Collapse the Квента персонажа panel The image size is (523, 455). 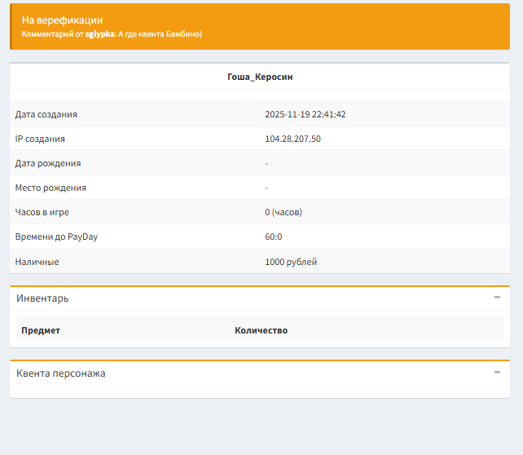(x=497, y=373)
